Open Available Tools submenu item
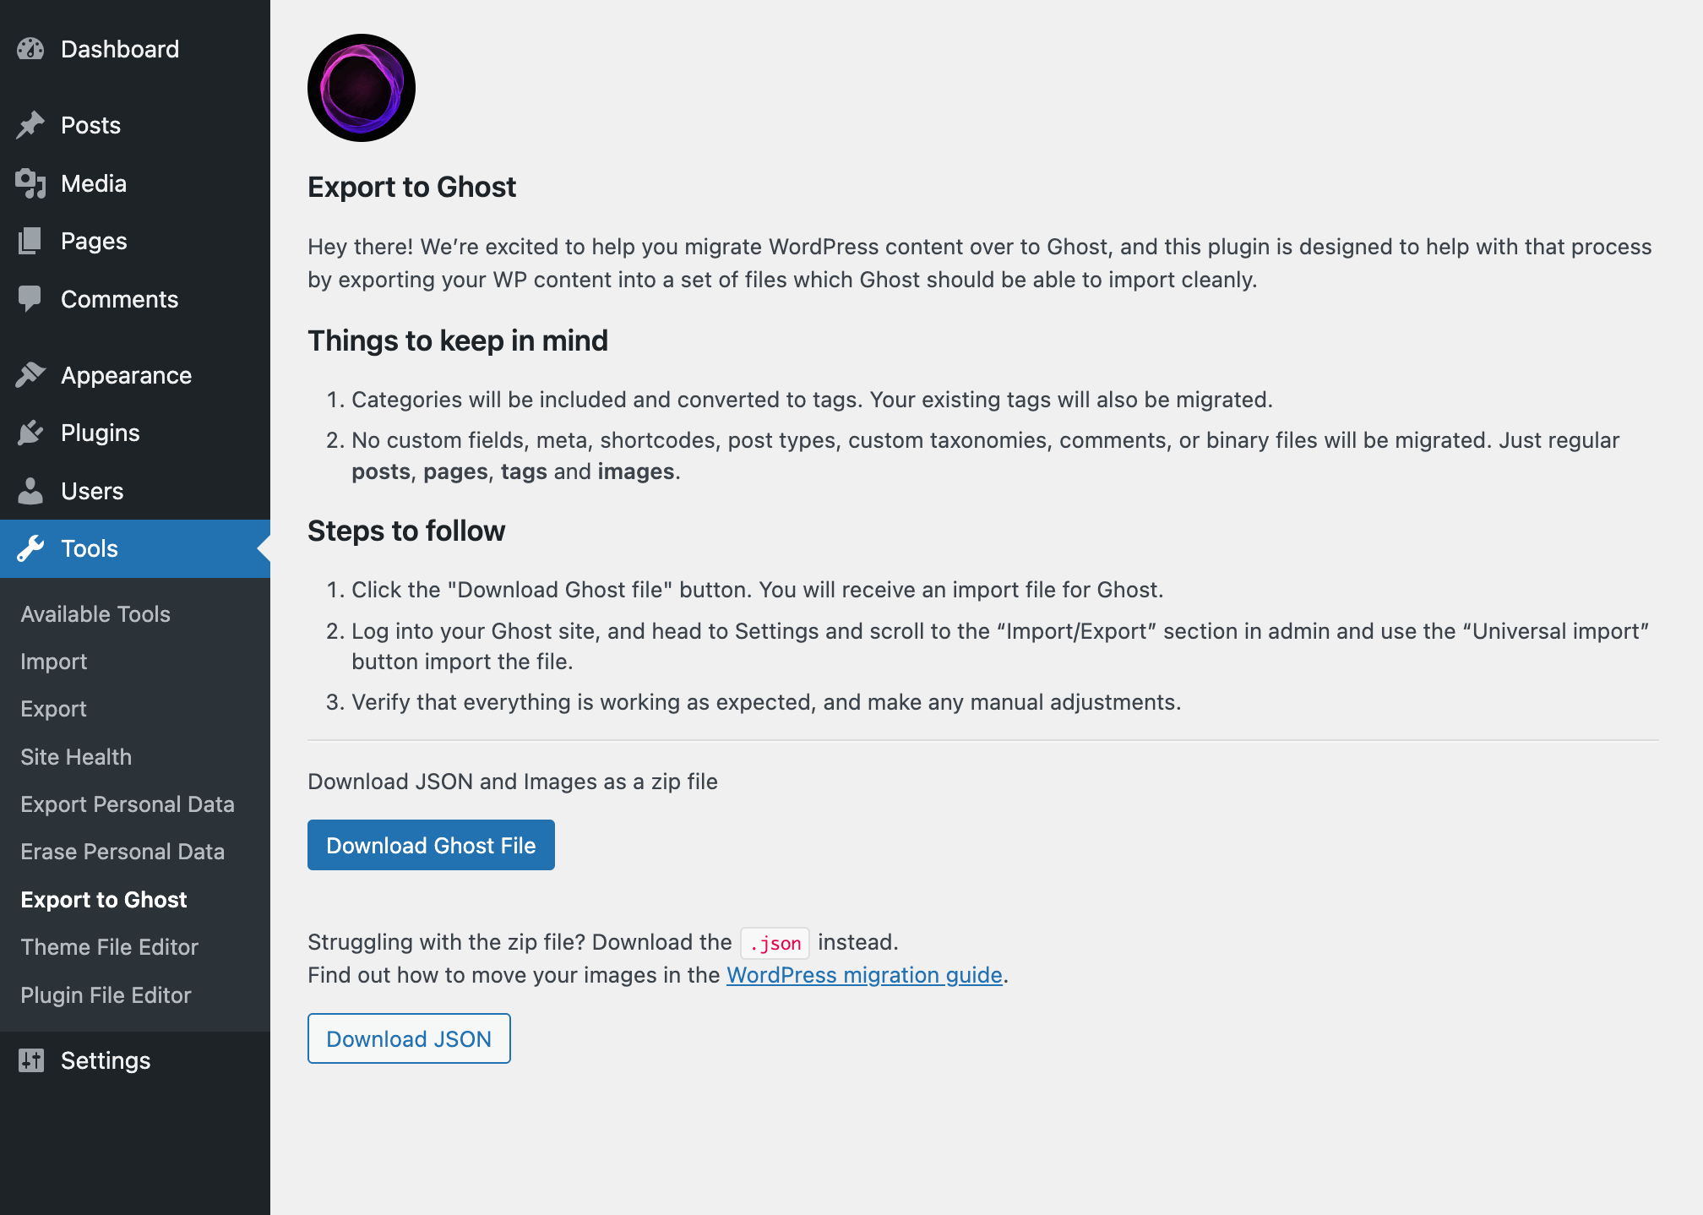This screenshot has height=1215, width=1703. [x=95, y=614]
